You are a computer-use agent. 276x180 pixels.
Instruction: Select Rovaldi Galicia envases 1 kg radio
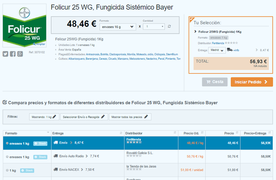point(7,157)
